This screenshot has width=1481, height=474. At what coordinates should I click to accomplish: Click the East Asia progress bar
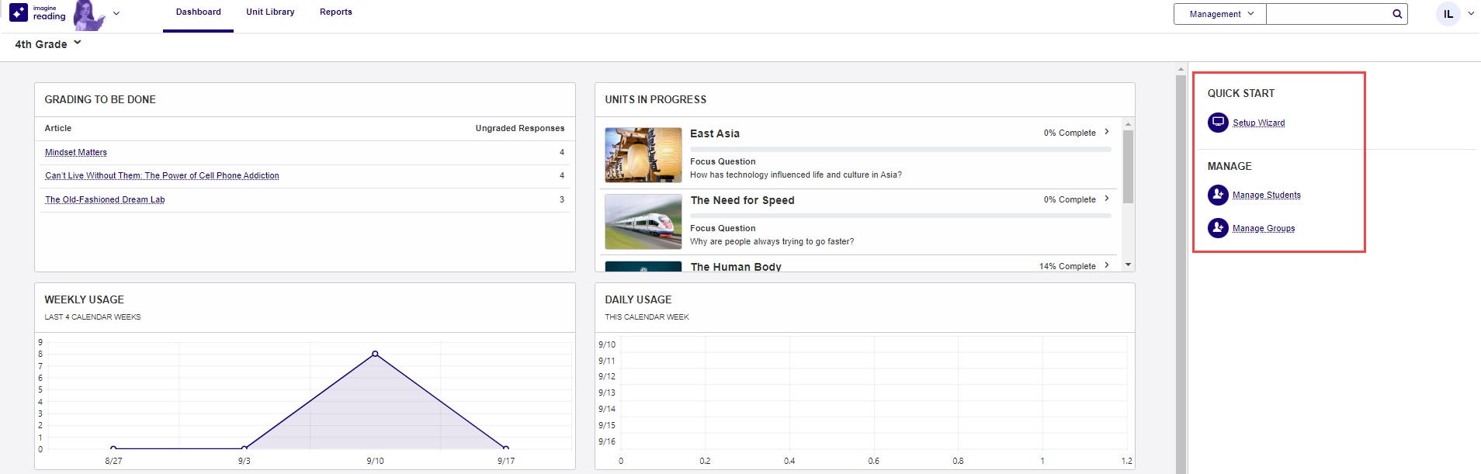pos(900,149)
